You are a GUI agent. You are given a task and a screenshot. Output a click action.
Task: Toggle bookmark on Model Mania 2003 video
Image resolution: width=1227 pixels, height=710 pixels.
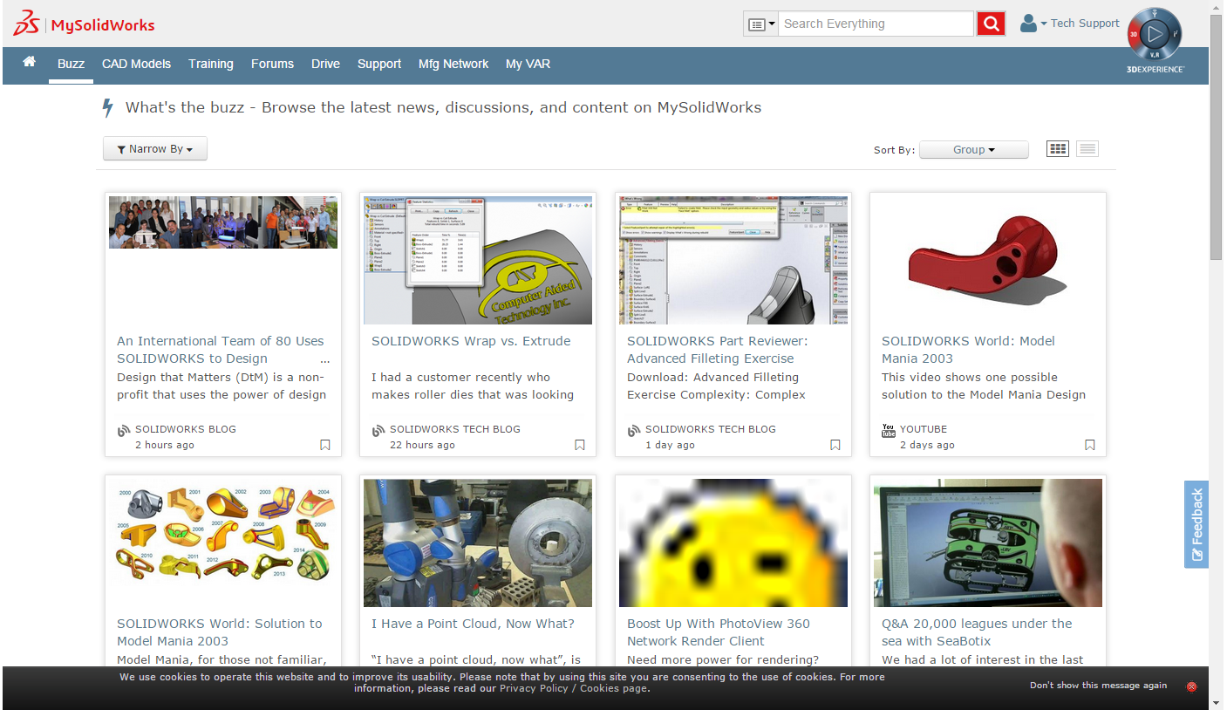tap(1090, 445)
